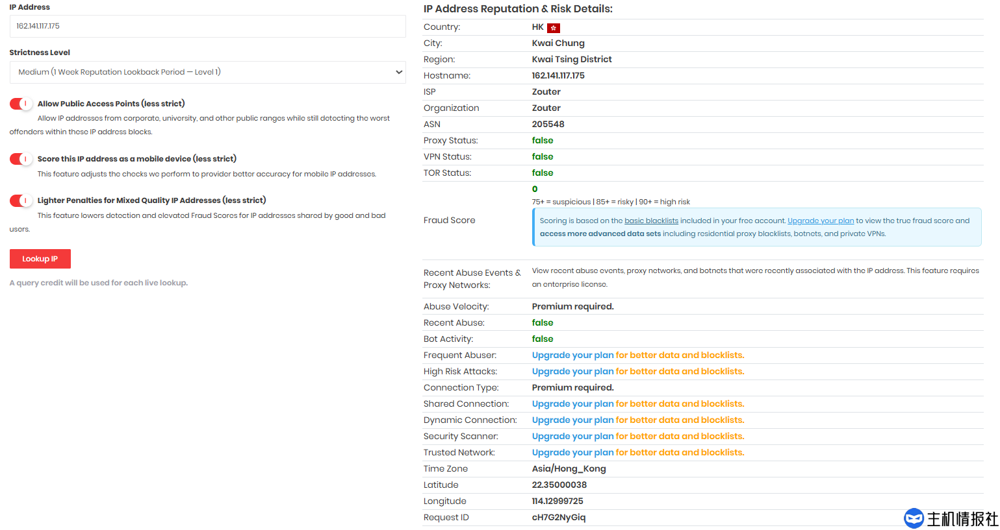Turn off Lighter Penalties for Mixed Quality switch
1000x530 pixels.
pos(21,200)
